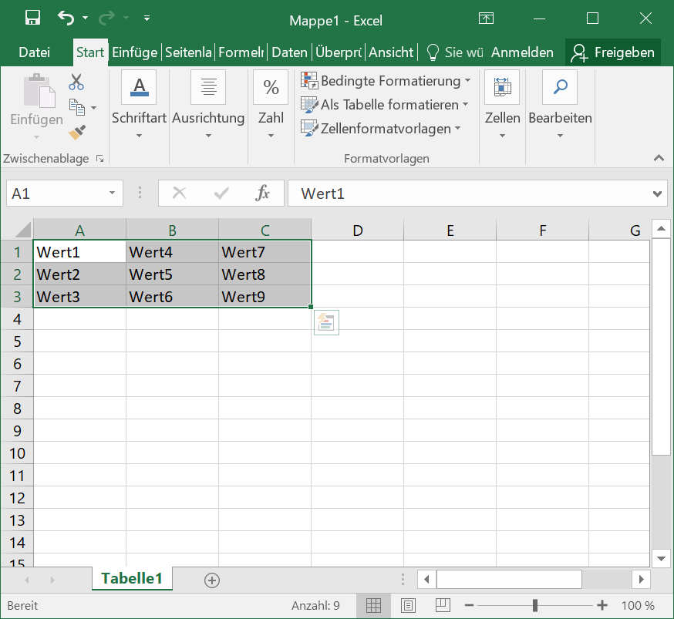Expand the Zahl number format group
This screenshot has width=674, height=619.
271,105
